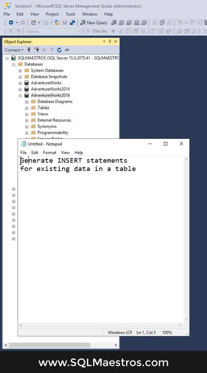The image size is (207, 373).
Task: Click the Disconnect plug icon in Object Explorer
Action: click(x=36, y=50)
